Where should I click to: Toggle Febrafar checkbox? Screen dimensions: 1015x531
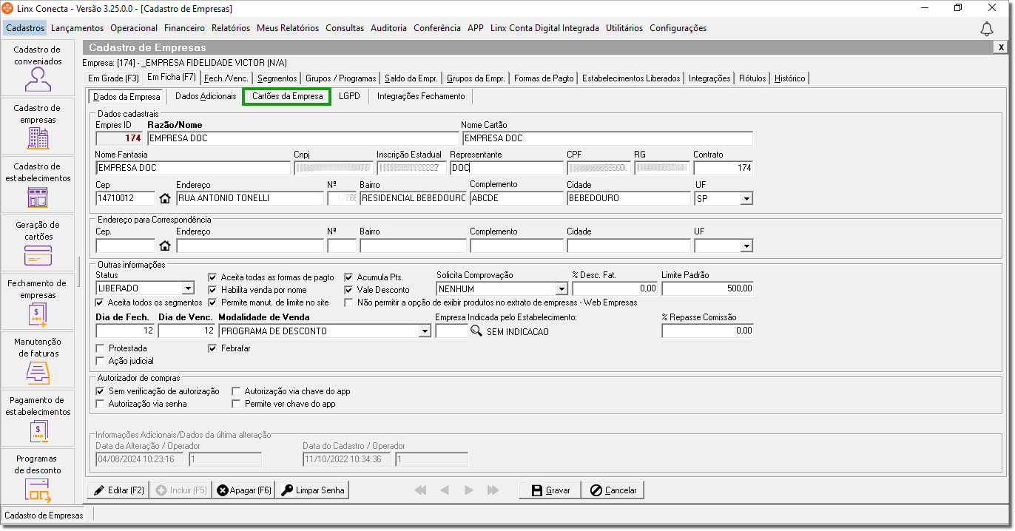pos(213,348)
